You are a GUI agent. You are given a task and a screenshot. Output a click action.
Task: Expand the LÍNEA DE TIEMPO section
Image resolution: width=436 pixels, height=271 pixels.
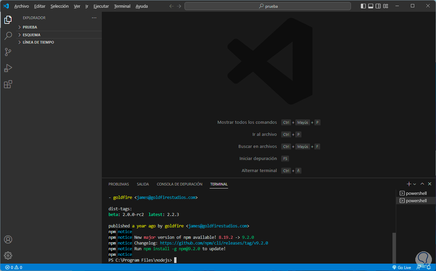(38, 42)
